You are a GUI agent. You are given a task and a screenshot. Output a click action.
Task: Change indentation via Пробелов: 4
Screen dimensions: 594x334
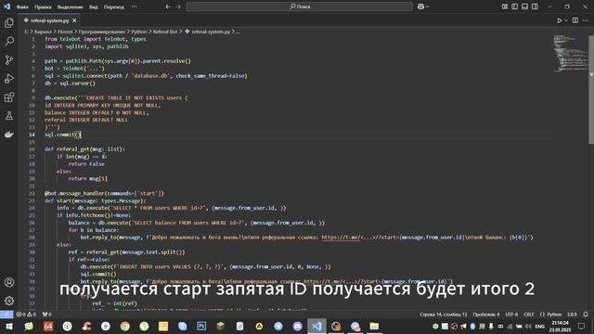coord(486,315)
